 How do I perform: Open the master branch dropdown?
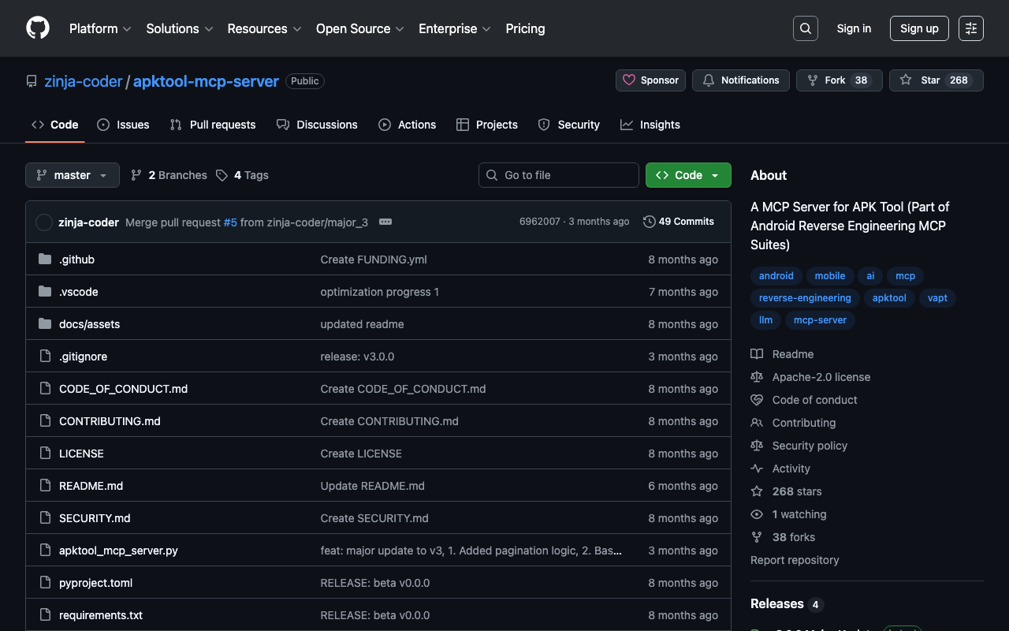pos(72,175)
